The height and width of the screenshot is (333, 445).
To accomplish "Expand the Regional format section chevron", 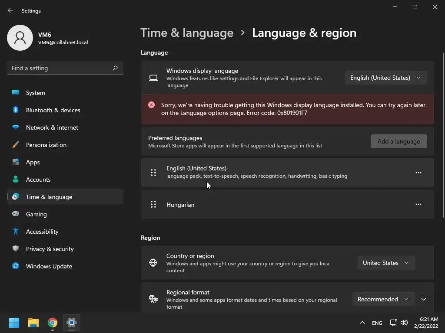I will tap(423, 299).
